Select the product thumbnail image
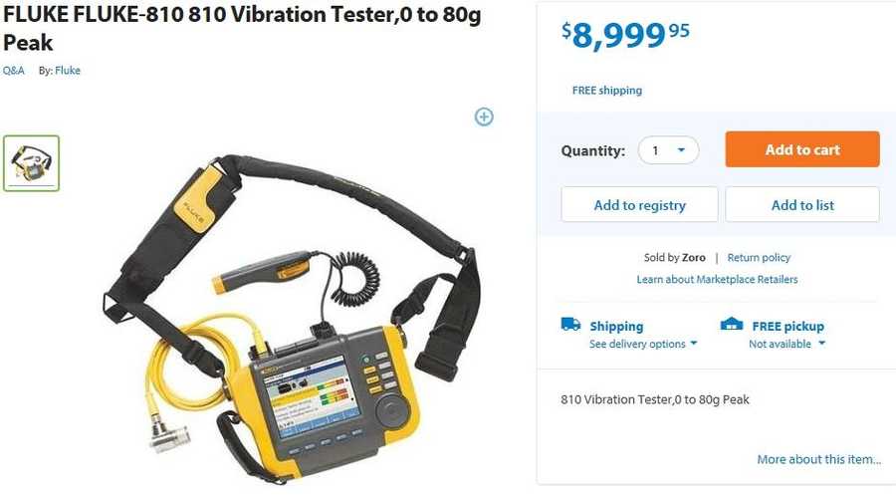The width and height of the screenshot is (896, 495). 32,163
